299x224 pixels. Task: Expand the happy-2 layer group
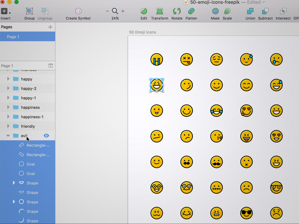point(8,88)
